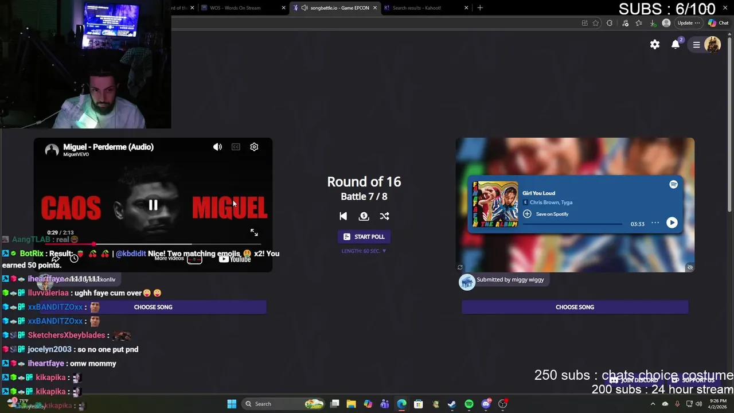
Task: Open the YouTube logo link
Action: coord(235,259)
